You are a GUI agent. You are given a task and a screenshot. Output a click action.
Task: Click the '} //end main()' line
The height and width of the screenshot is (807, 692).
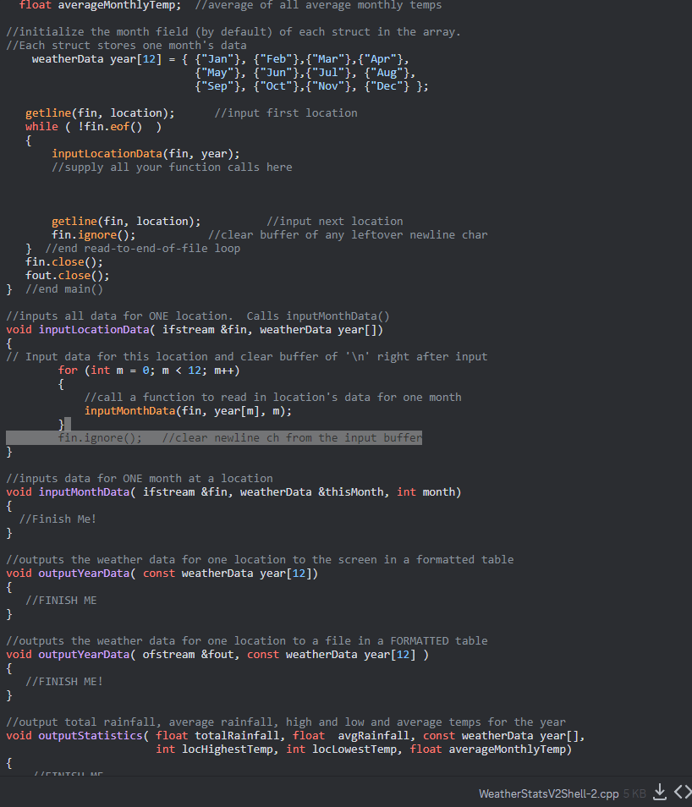[x=55, y=289]
